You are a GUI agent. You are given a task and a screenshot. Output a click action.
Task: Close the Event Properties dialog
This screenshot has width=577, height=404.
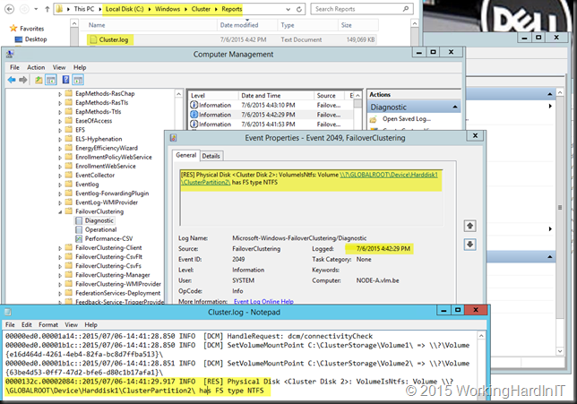click(x=475, y=136)
